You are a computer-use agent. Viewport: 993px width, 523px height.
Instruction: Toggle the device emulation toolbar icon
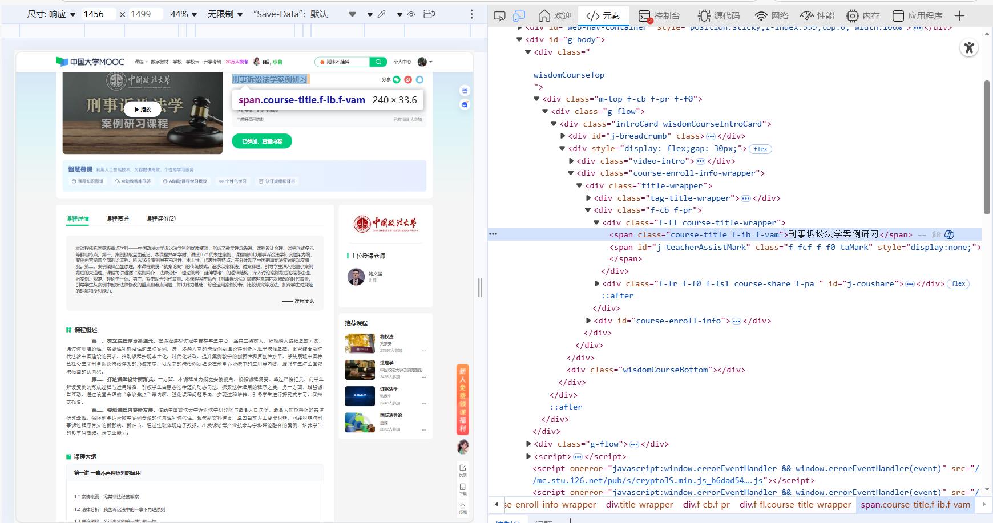tap(519, 16)
